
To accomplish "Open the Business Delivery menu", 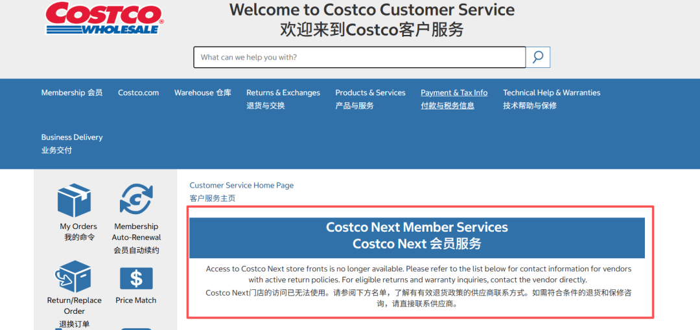I will [x=72, y=144].
